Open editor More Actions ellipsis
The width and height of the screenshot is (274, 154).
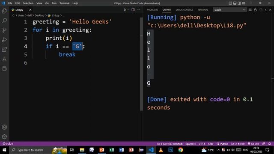(138, 10)
